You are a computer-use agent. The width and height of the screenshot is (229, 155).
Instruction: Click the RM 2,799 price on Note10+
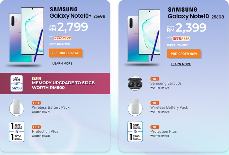(68, 27)
